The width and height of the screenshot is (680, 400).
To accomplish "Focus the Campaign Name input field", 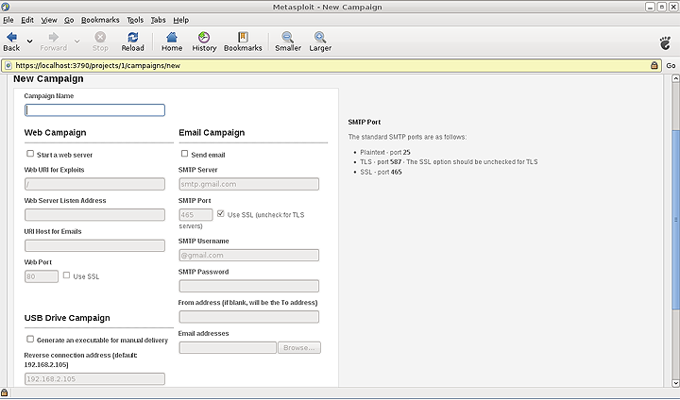I will [x=94, y=110].
